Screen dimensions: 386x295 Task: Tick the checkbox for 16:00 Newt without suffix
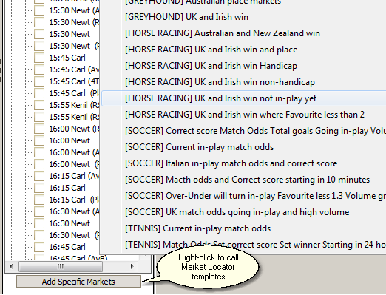tap(39, 140)
